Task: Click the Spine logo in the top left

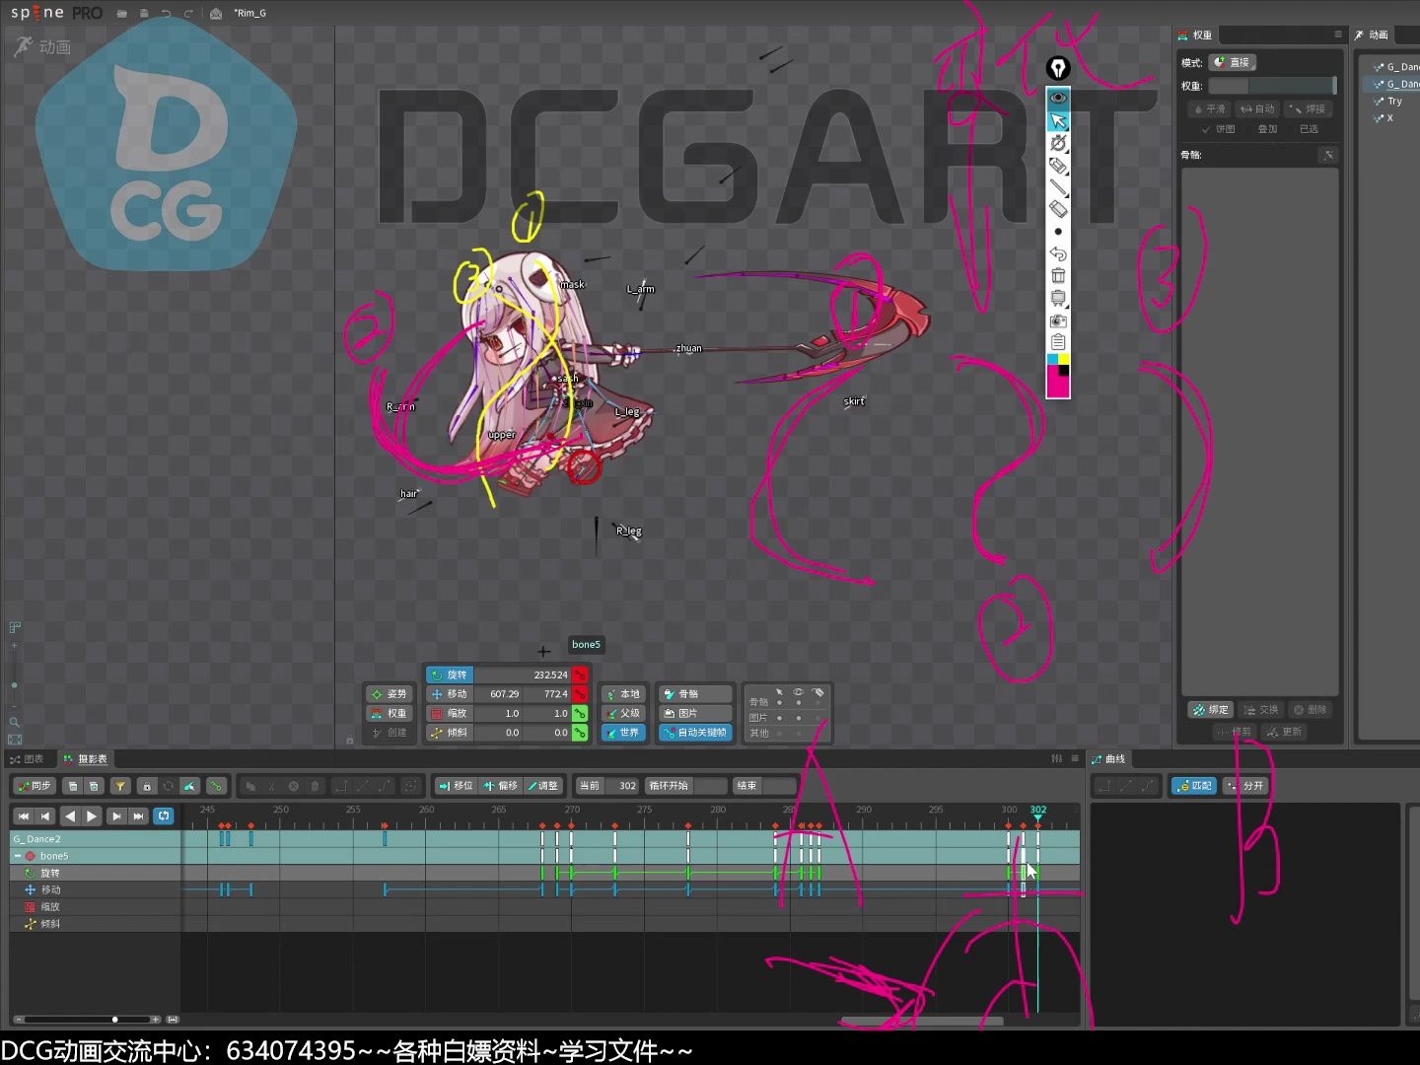Action: click(x=36, y=13)
